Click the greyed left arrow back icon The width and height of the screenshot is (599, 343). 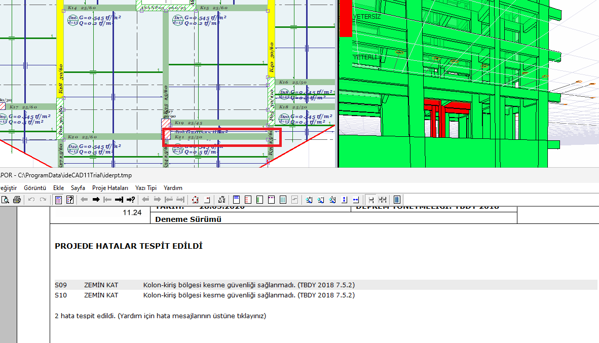[x=85, y=200]
